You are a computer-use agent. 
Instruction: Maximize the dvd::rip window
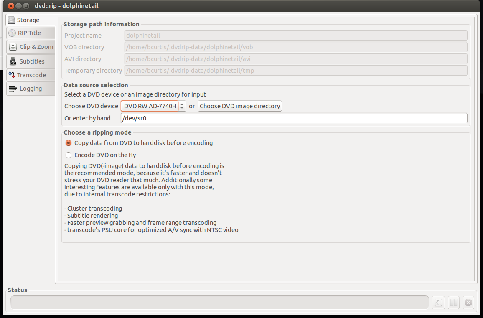coord(26,6)
